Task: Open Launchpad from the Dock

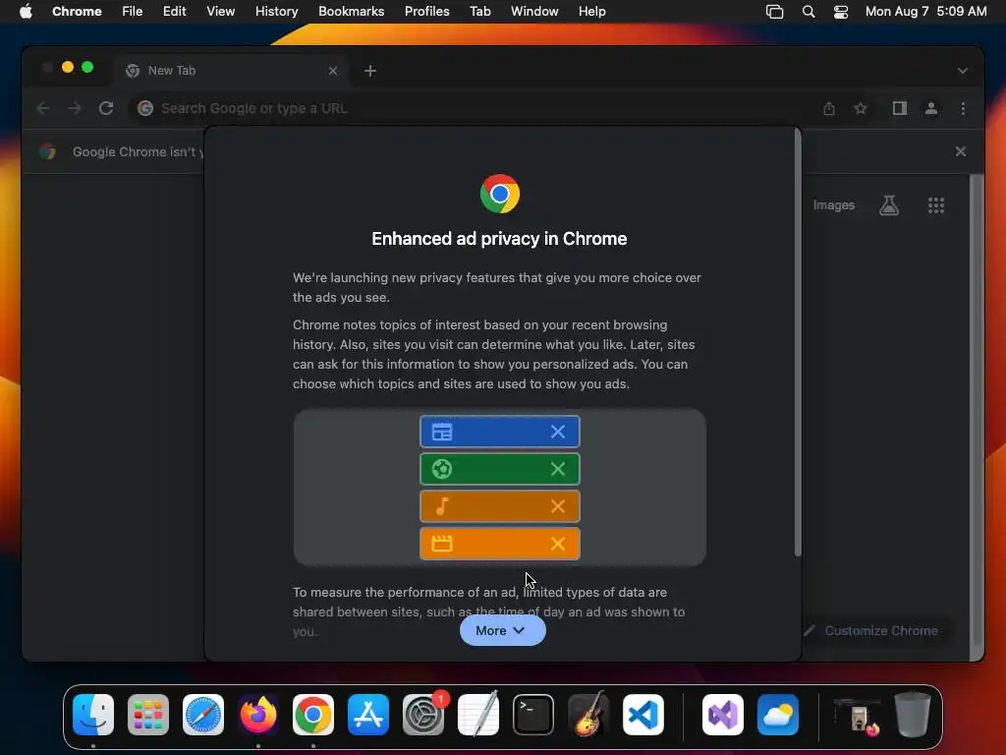Action: (148, 715)
